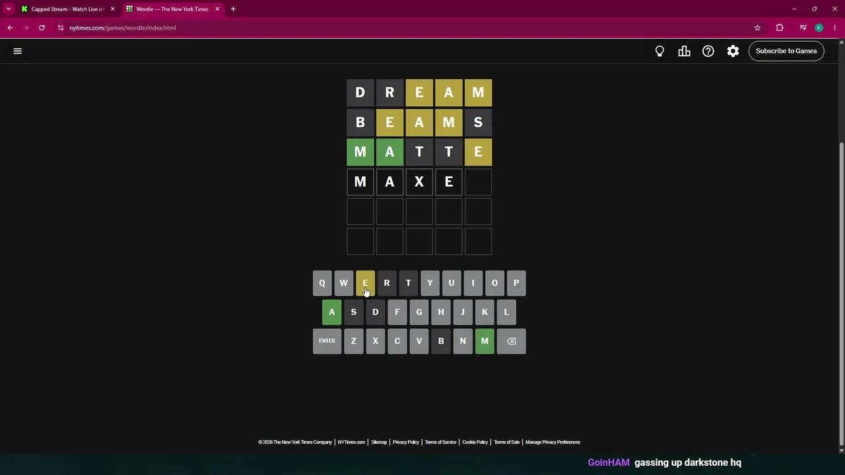Open the Sitemap footer link
The width and height of the screenshot is (845, 475).
[379, 442]
